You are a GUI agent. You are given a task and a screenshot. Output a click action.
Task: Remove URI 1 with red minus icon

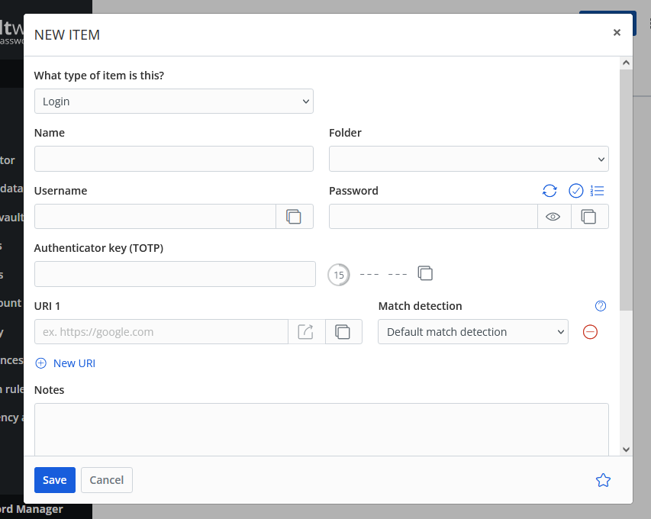click(590, 332)
